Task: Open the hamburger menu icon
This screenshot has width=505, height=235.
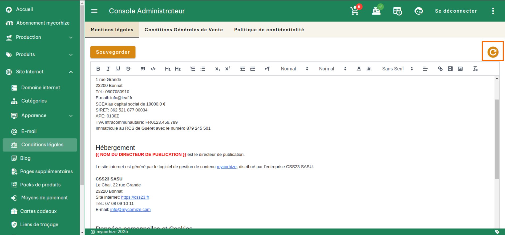Action: pos(94,11)
